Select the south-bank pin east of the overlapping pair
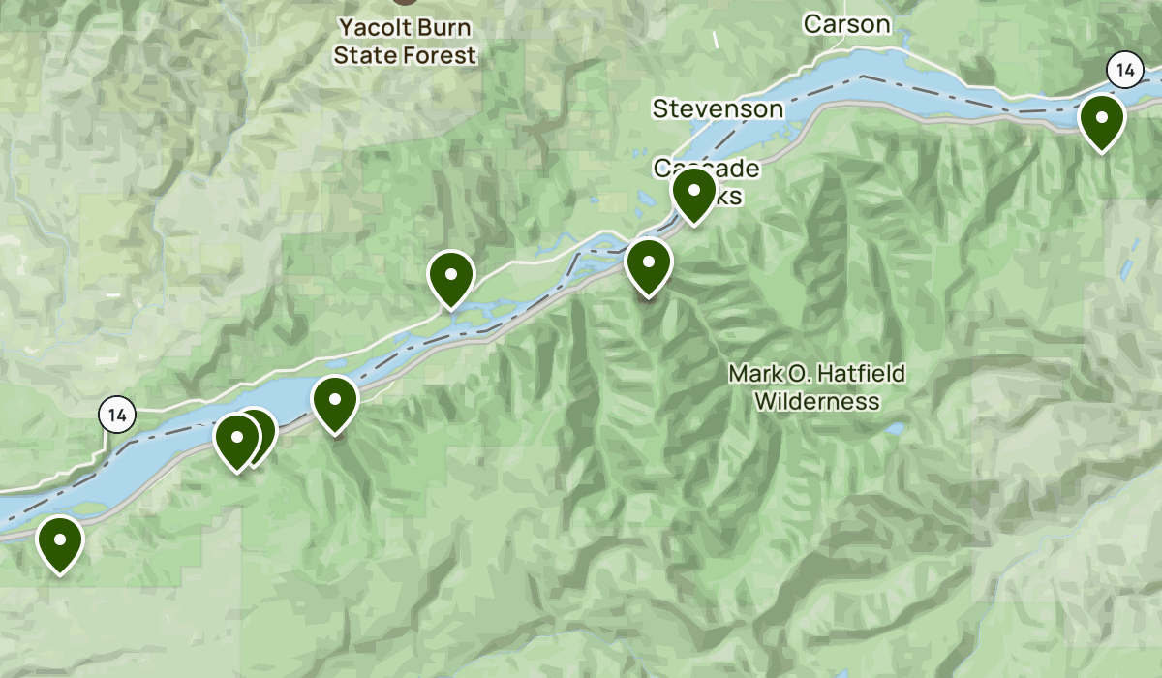Image resolution: width=1162 pixels, height=678 pixels. pos(335,403)
